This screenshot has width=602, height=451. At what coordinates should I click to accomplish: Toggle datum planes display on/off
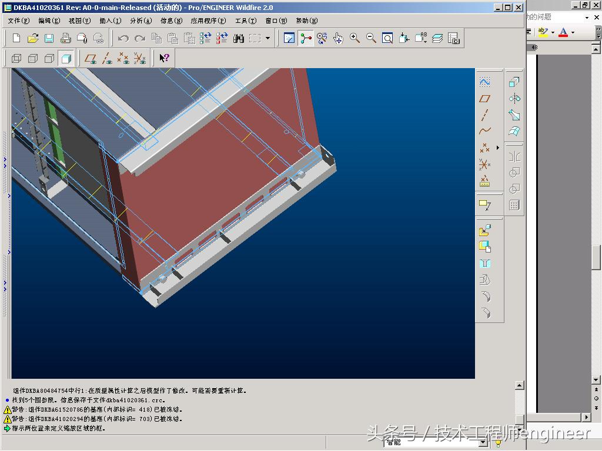[90, 58]
